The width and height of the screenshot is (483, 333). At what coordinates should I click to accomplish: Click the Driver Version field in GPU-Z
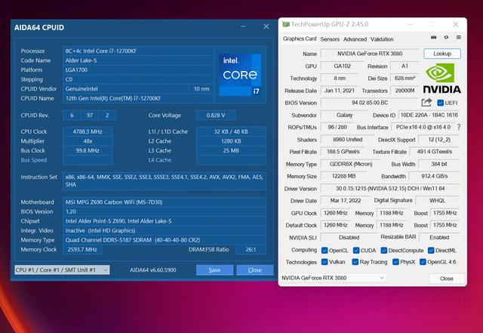390,188
